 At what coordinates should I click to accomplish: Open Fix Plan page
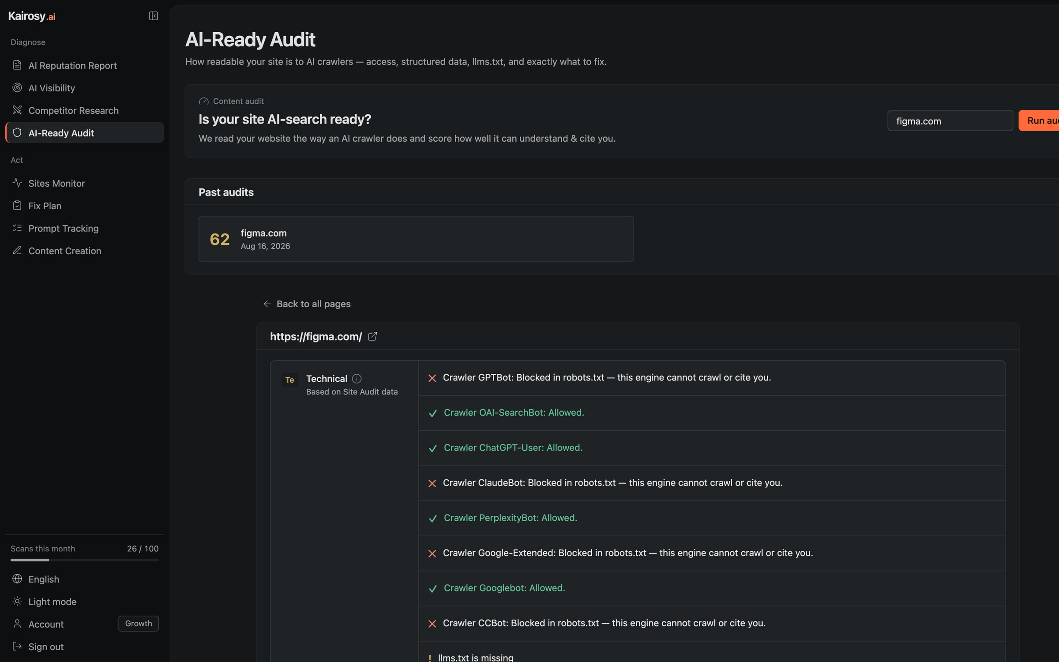click(84, 206)
